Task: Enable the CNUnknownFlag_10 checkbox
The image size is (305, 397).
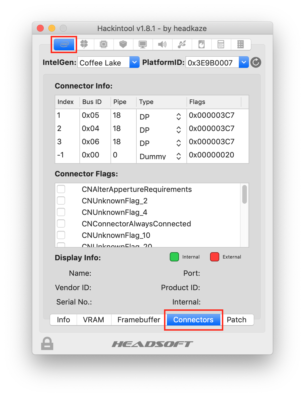Action: click(61, 235)
